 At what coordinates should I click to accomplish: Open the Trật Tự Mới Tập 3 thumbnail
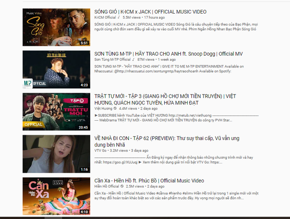tap(57, 112)
